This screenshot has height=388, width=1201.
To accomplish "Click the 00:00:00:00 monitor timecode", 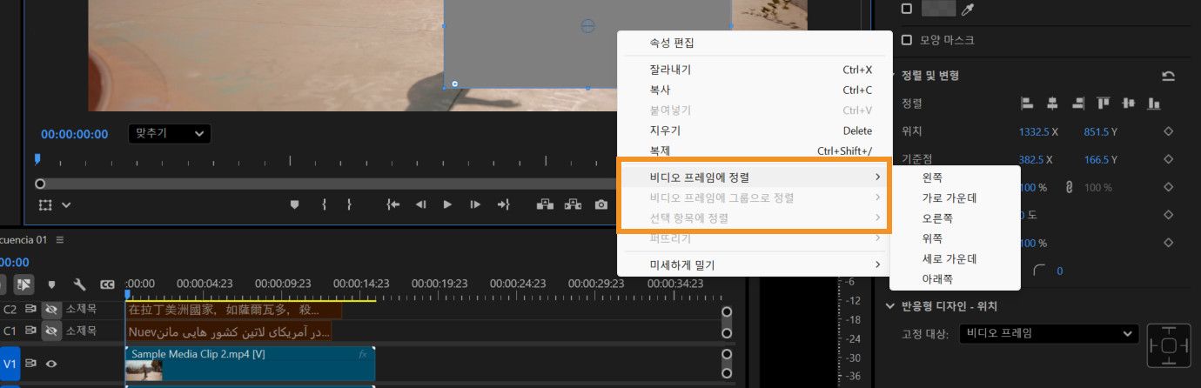I will tap(74, 134).
